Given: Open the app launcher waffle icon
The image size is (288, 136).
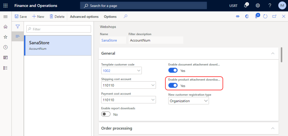Looking at the screenshot, I should click(x=5, y=6).
